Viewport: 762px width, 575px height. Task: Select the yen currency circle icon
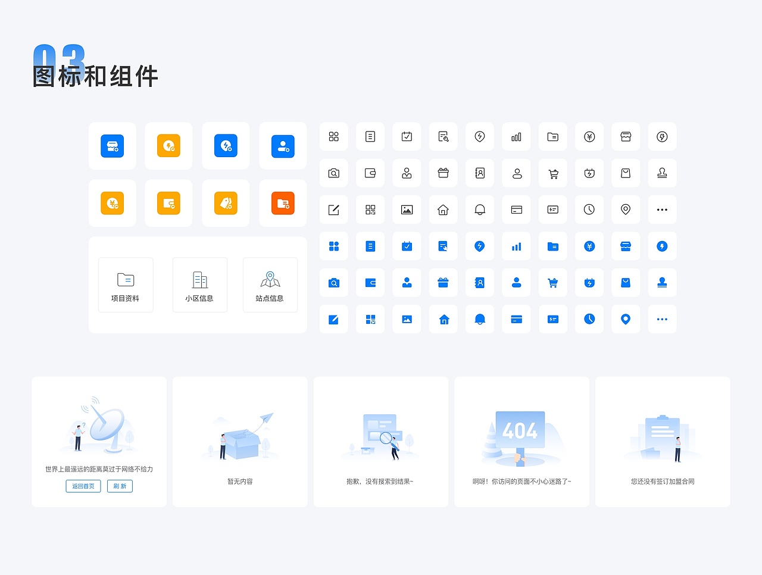tap(589, 136)
